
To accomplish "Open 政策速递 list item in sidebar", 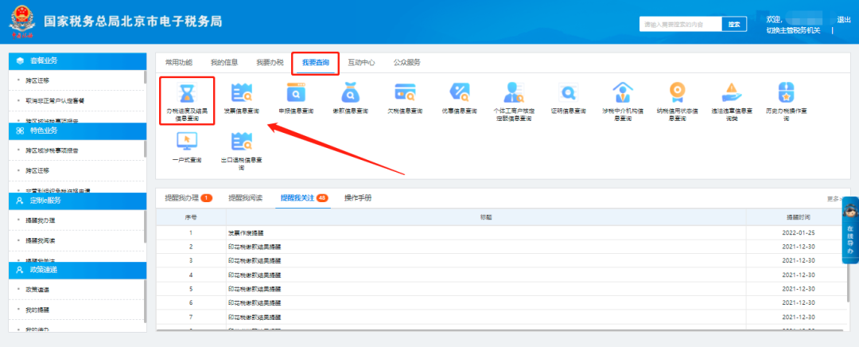I will (x=37, y=290).
